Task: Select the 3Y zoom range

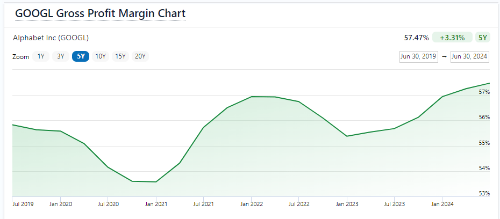Action: pyautogui.click(x=61, y=57)
